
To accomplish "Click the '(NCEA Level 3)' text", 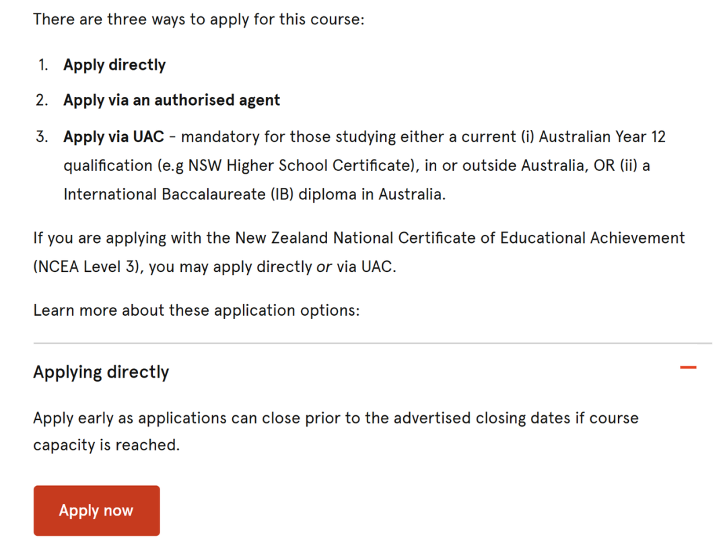I will coord(88,267).
